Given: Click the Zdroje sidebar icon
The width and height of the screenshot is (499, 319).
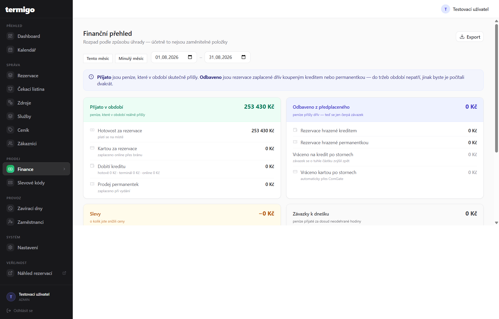Looking at the screenshot, I should point(10,103).
